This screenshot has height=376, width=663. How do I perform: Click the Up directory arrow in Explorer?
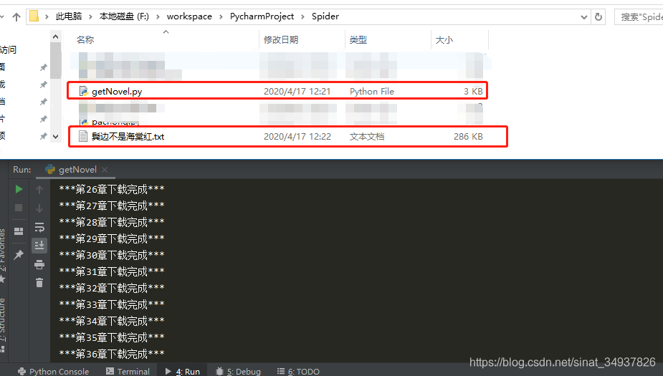[x=16, y=17]
